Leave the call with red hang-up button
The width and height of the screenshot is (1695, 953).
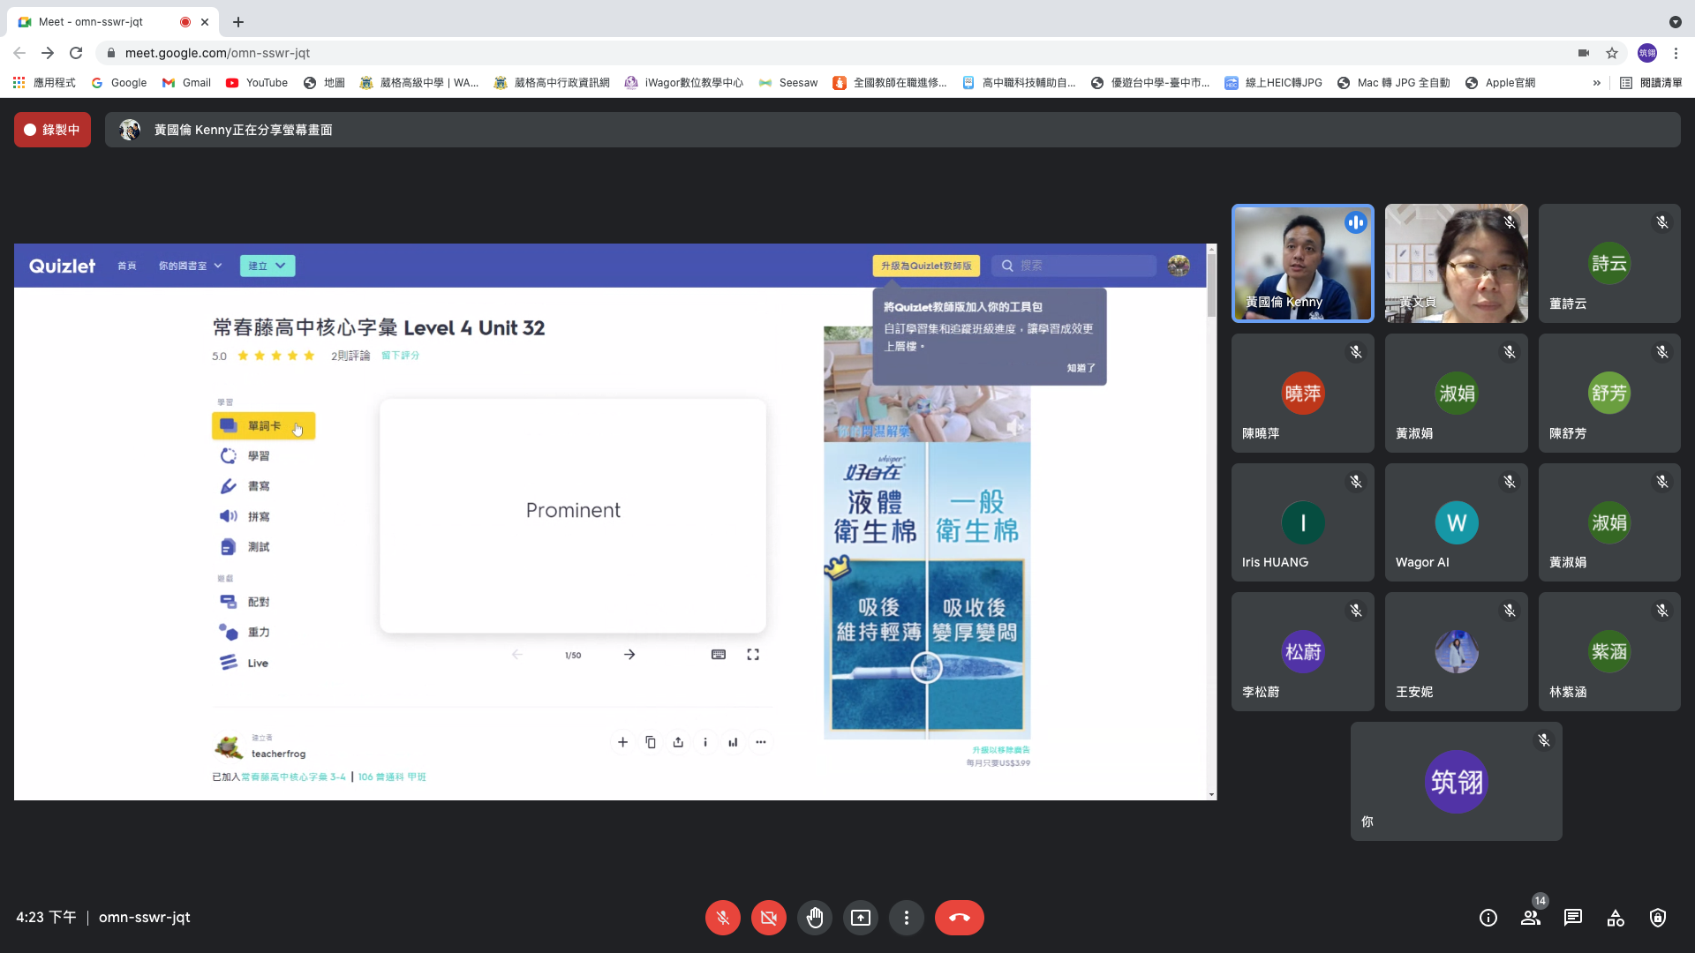(959, 918)
